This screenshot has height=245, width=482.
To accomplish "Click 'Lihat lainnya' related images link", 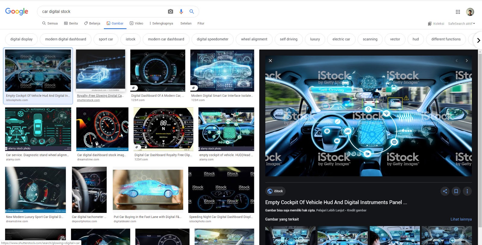I will tap(461, 219).
